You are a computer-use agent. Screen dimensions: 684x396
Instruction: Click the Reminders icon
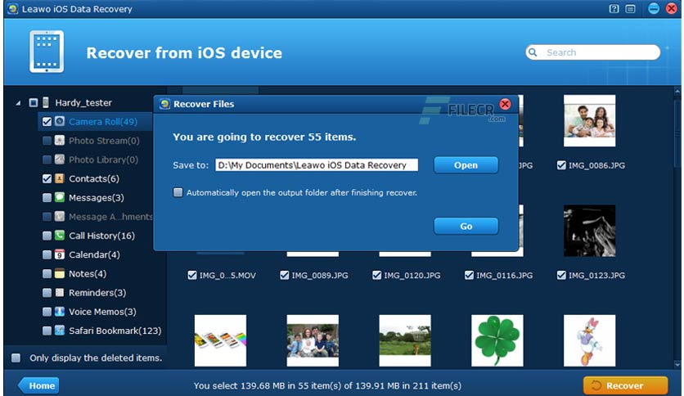60,292
